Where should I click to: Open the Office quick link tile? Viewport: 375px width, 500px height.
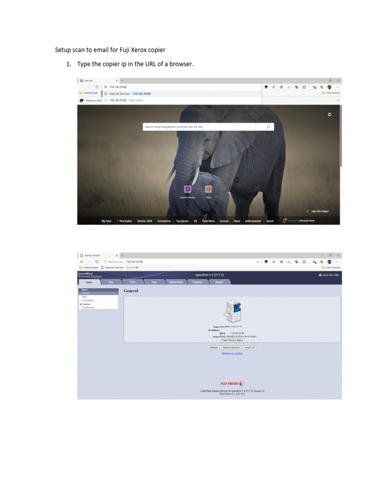(208, 192)
